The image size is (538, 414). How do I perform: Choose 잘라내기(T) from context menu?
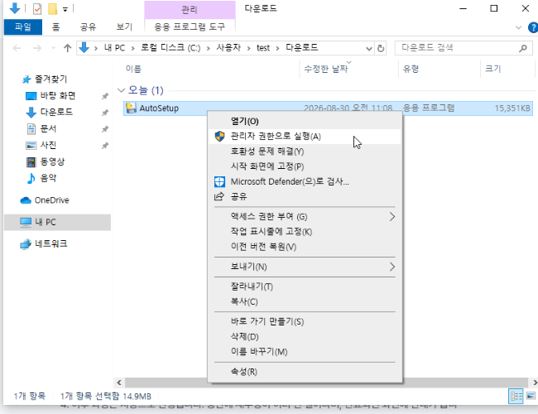click(305, 286)
